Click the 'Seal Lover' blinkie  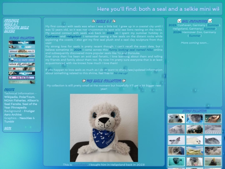pyautogui.click(x=22, y=73)
